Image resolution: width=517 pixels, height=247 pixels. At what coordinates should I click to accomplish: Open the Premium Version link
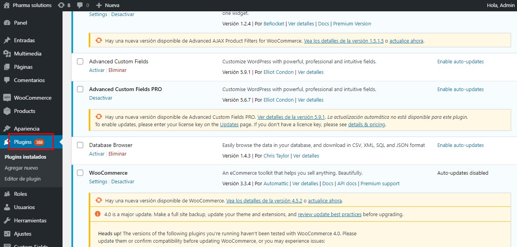(x=352, y=24)
